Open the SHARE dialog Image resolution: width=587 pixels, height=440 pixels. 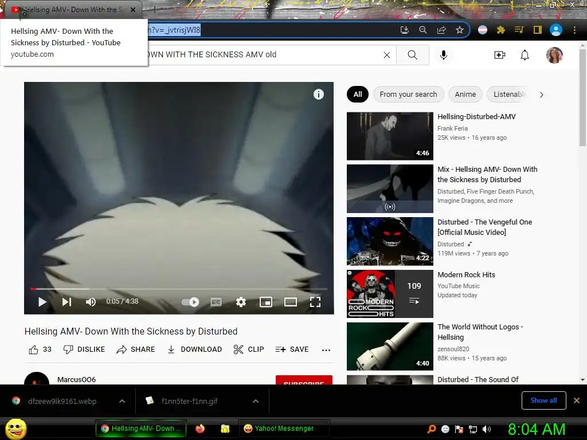[x=135, y=349]
